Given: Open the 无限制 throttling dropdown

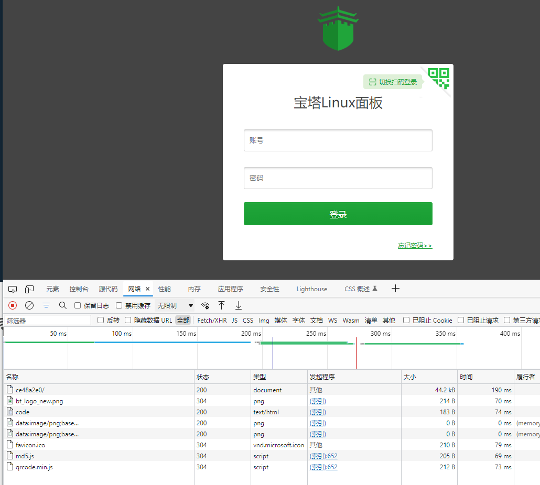Looking at the screenshot, I should coord(175,305).
